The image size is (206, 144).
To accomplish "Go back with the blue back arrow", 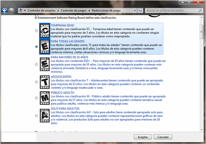I will (x=5, y=10).
